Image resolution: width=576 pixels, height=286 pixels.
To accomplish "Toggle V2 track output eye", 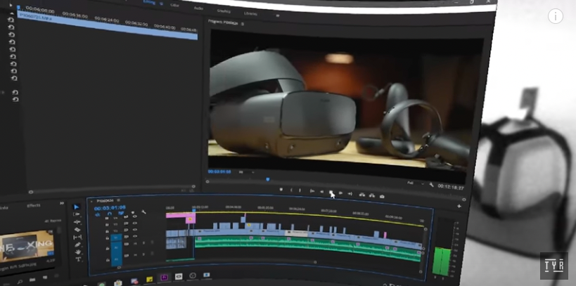I will click(x=134, y=230).
